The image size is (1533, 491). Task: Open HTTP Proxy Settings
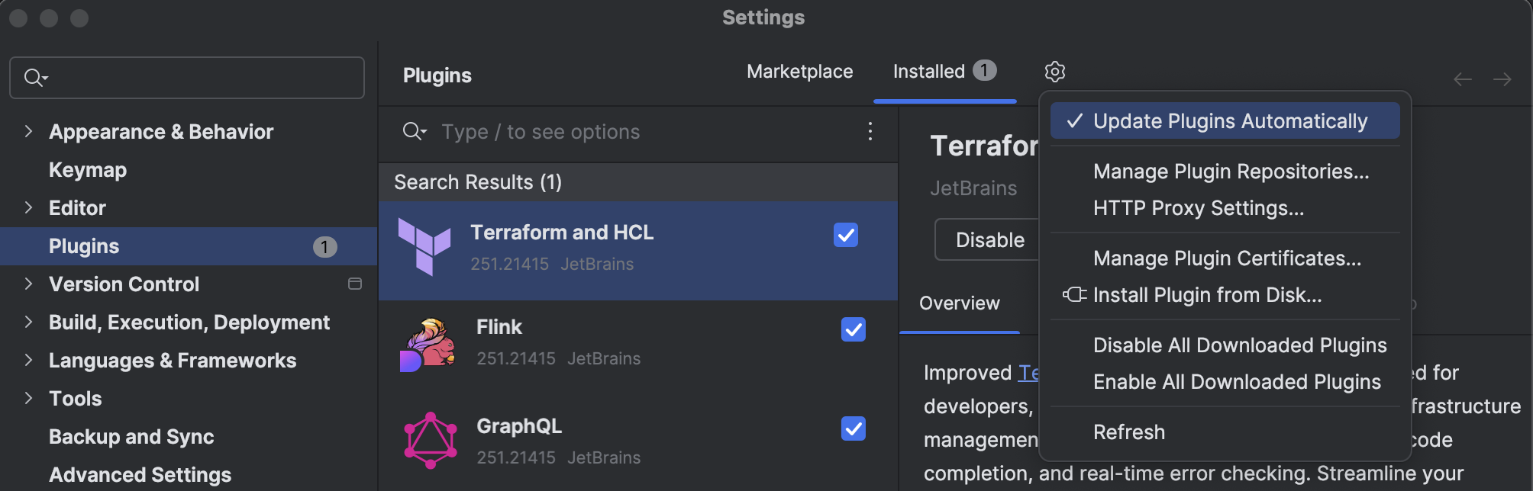[x=1198, y=207]
